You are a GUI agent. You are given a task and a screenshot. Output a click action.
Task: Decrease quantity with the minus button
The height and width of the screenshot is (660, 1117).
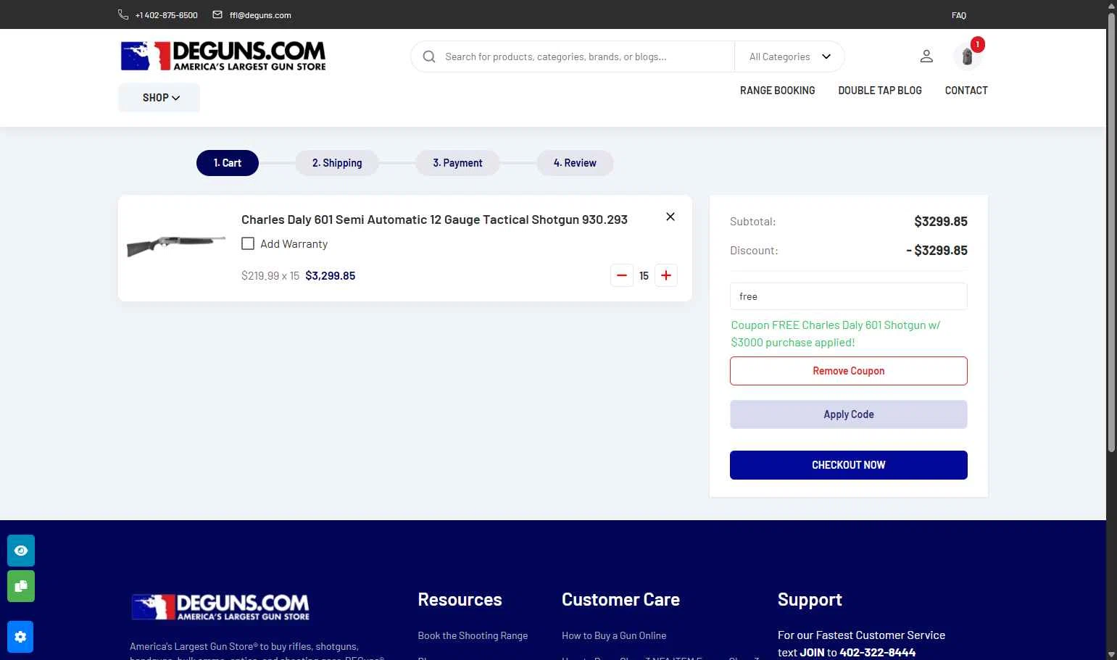622,275
